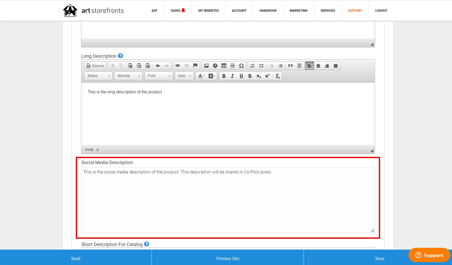Click the Remove Format icon
452x265 pixels.
click(x=278, y=76)
